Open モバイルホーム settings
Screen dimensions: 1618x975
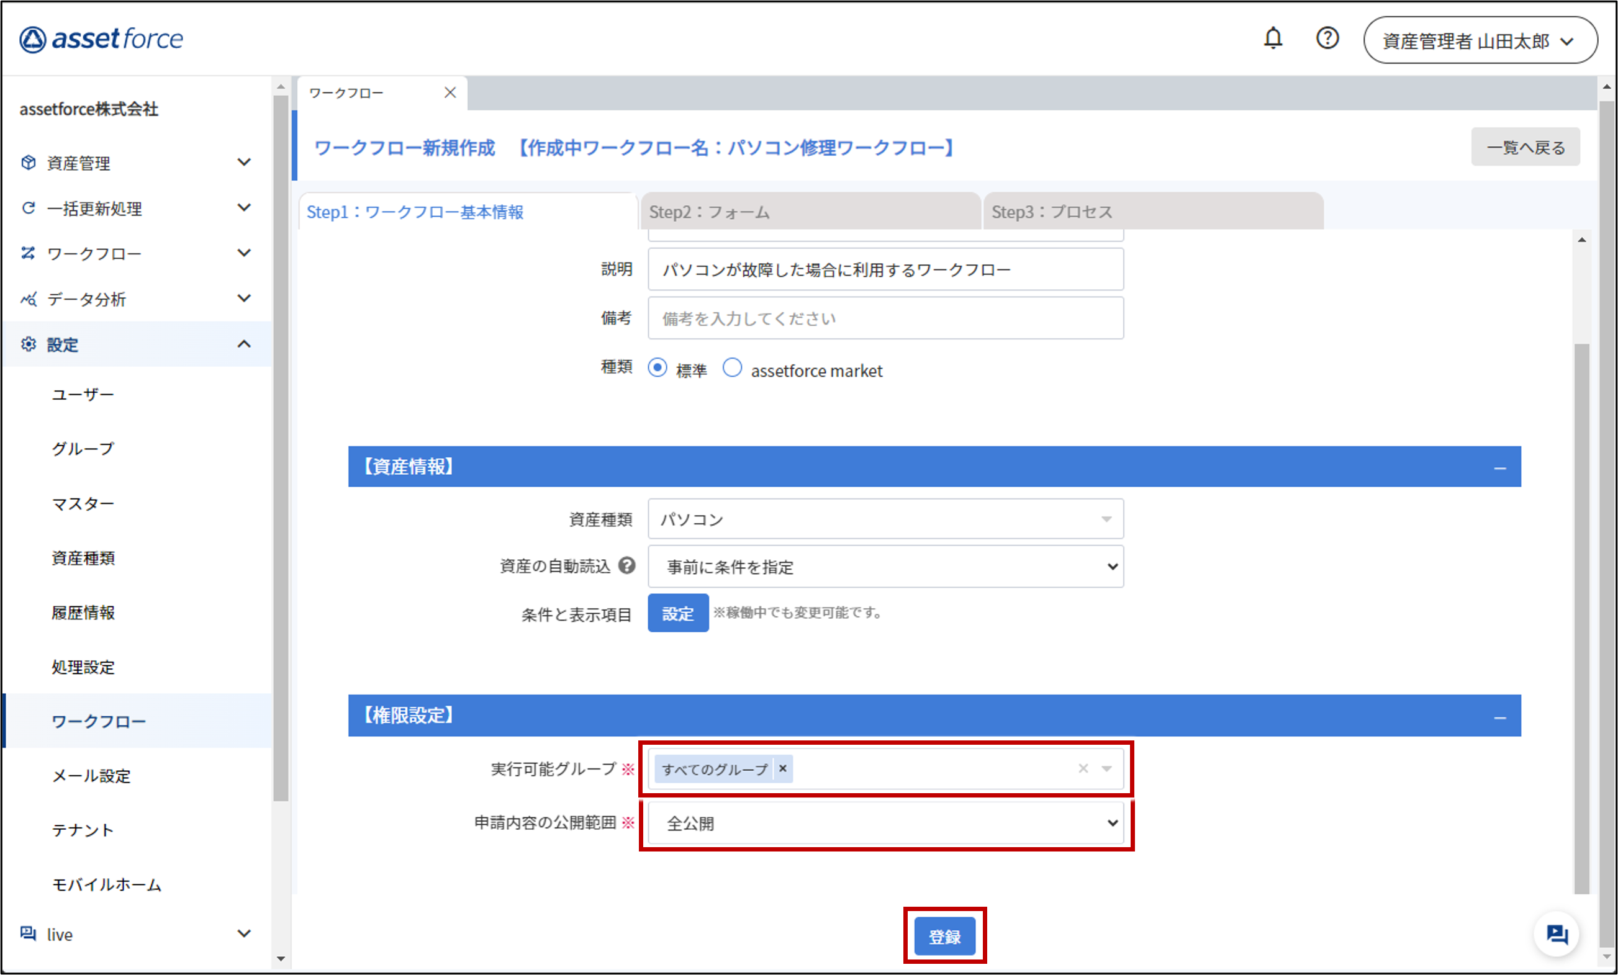pos(106,884)
